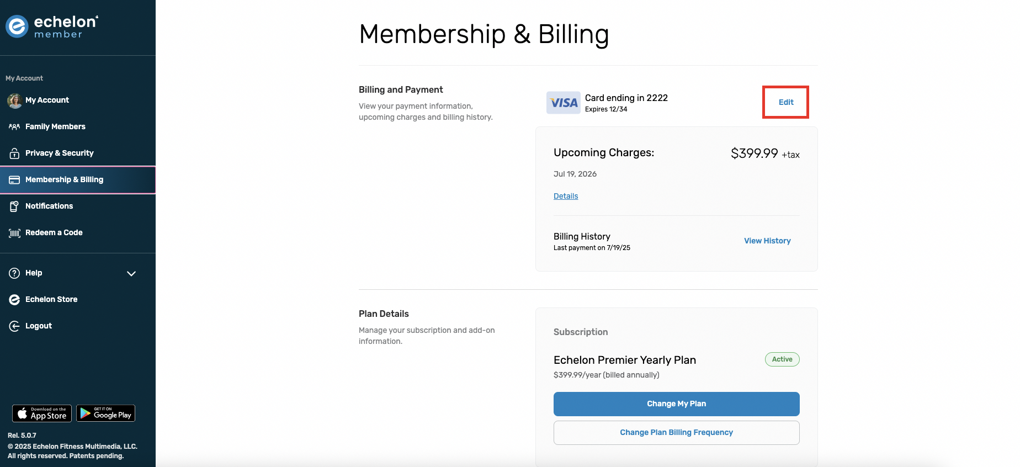Open upcoming charges Details link

(566, 196)
